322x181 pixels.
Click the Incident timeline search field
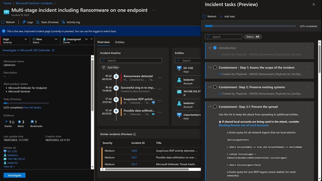pos(131,60)
